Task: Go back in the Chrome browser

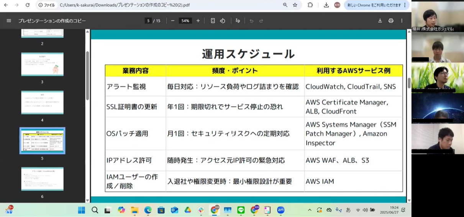Action: click(6, 5)
